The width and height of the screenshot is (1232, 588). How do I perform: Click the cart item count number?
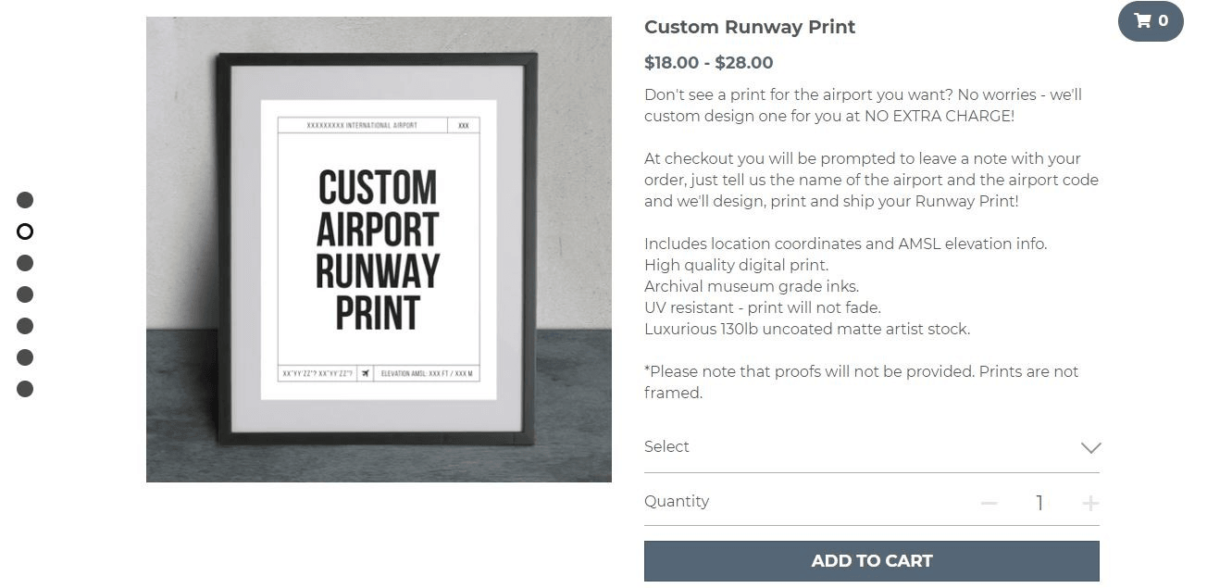(1164, 21)
